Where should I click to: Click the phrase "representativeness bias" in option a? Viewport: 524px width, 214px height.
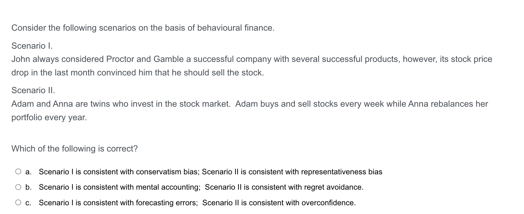click(342, 172)
